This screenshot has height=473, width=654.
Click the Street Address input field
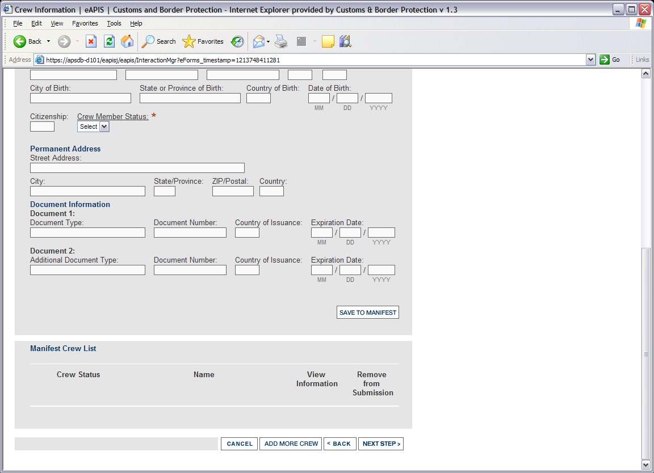pyautogui.click(x=137, y=168)
